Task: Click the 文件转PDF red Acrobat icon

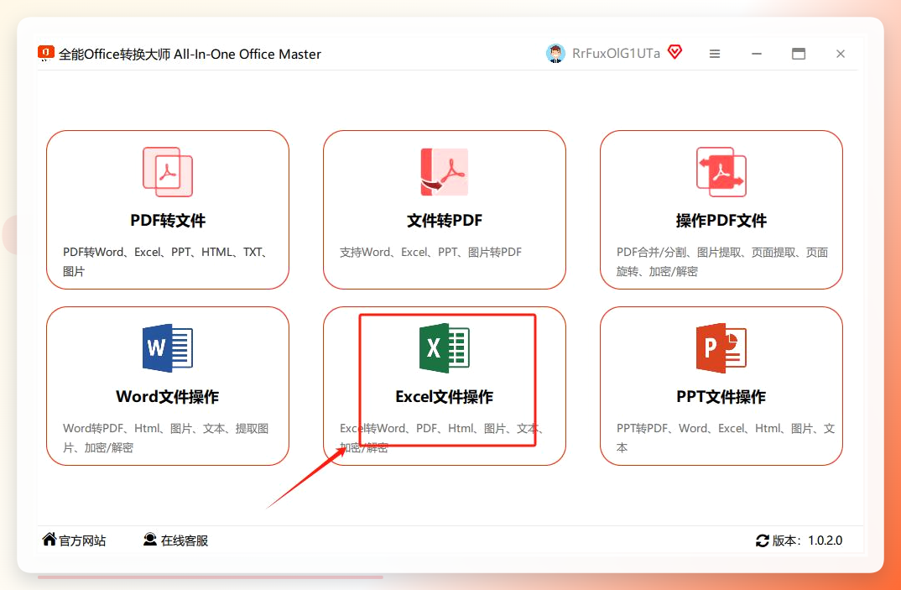Action: pos(444,172)
